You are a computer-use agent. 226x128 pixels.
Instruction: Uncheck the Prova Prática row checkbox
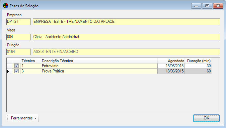(x=17, y=71)
